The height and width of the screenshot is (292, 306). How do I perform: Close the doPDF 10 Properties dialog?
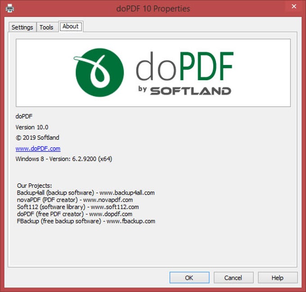click(x=294, y=6)
